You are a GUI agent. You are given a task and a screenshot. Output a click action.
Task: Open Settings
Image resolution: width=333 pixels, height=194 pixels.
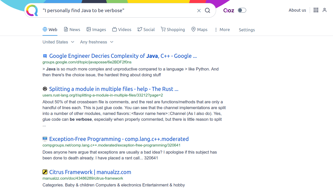[247, 30]
